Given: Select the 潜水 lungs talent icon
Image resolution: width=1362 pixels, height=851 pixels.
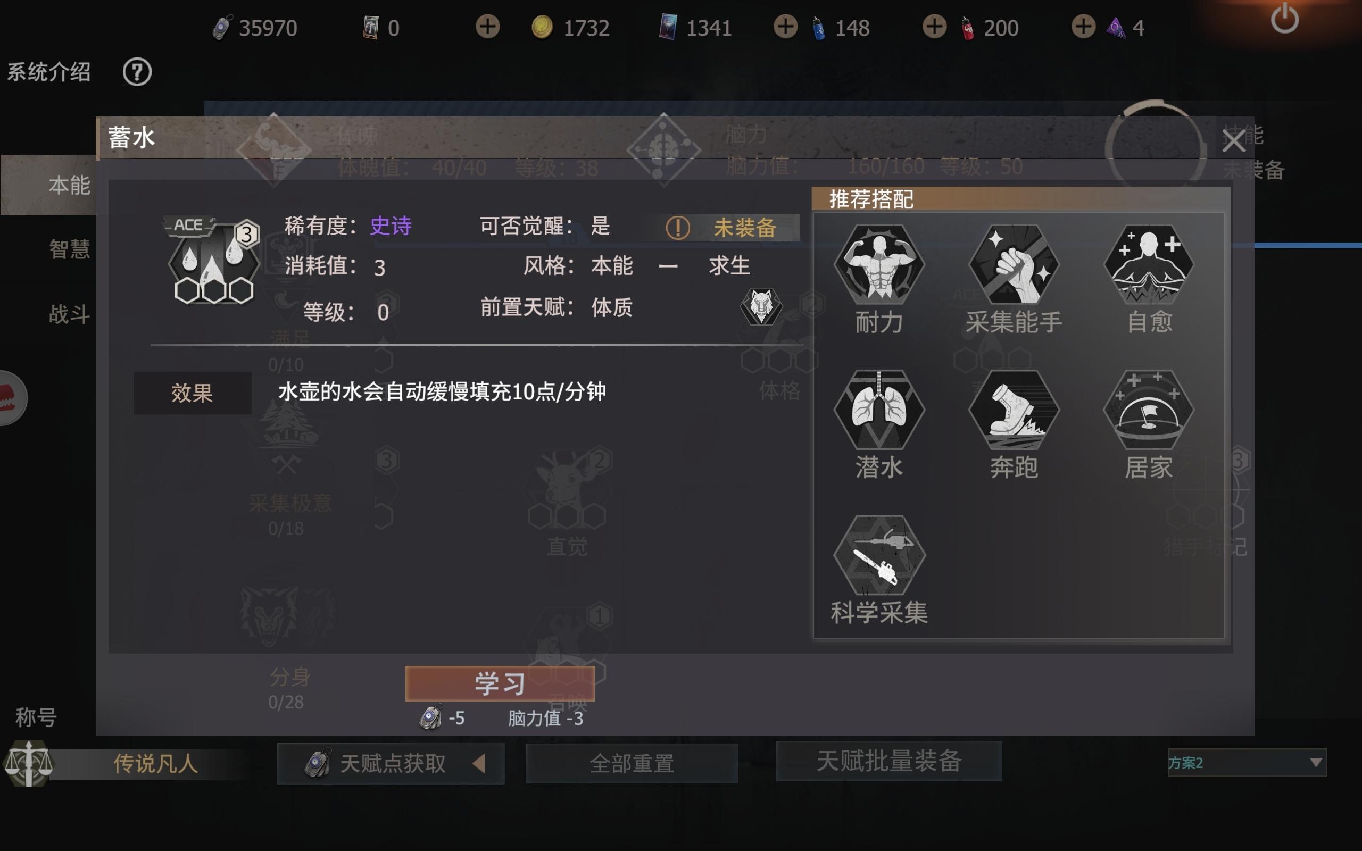Looking at the screenshot, I should coord(878,409).
